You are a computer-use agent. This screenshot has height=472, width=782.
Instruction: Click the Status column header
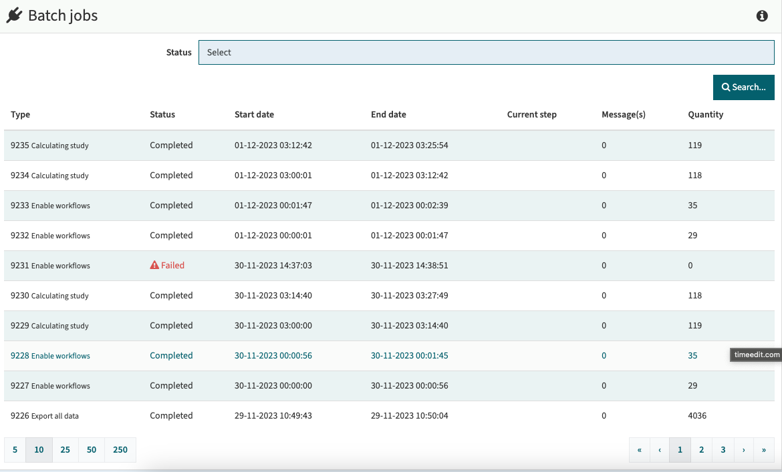pyautogui.click(x=162, y=115)
